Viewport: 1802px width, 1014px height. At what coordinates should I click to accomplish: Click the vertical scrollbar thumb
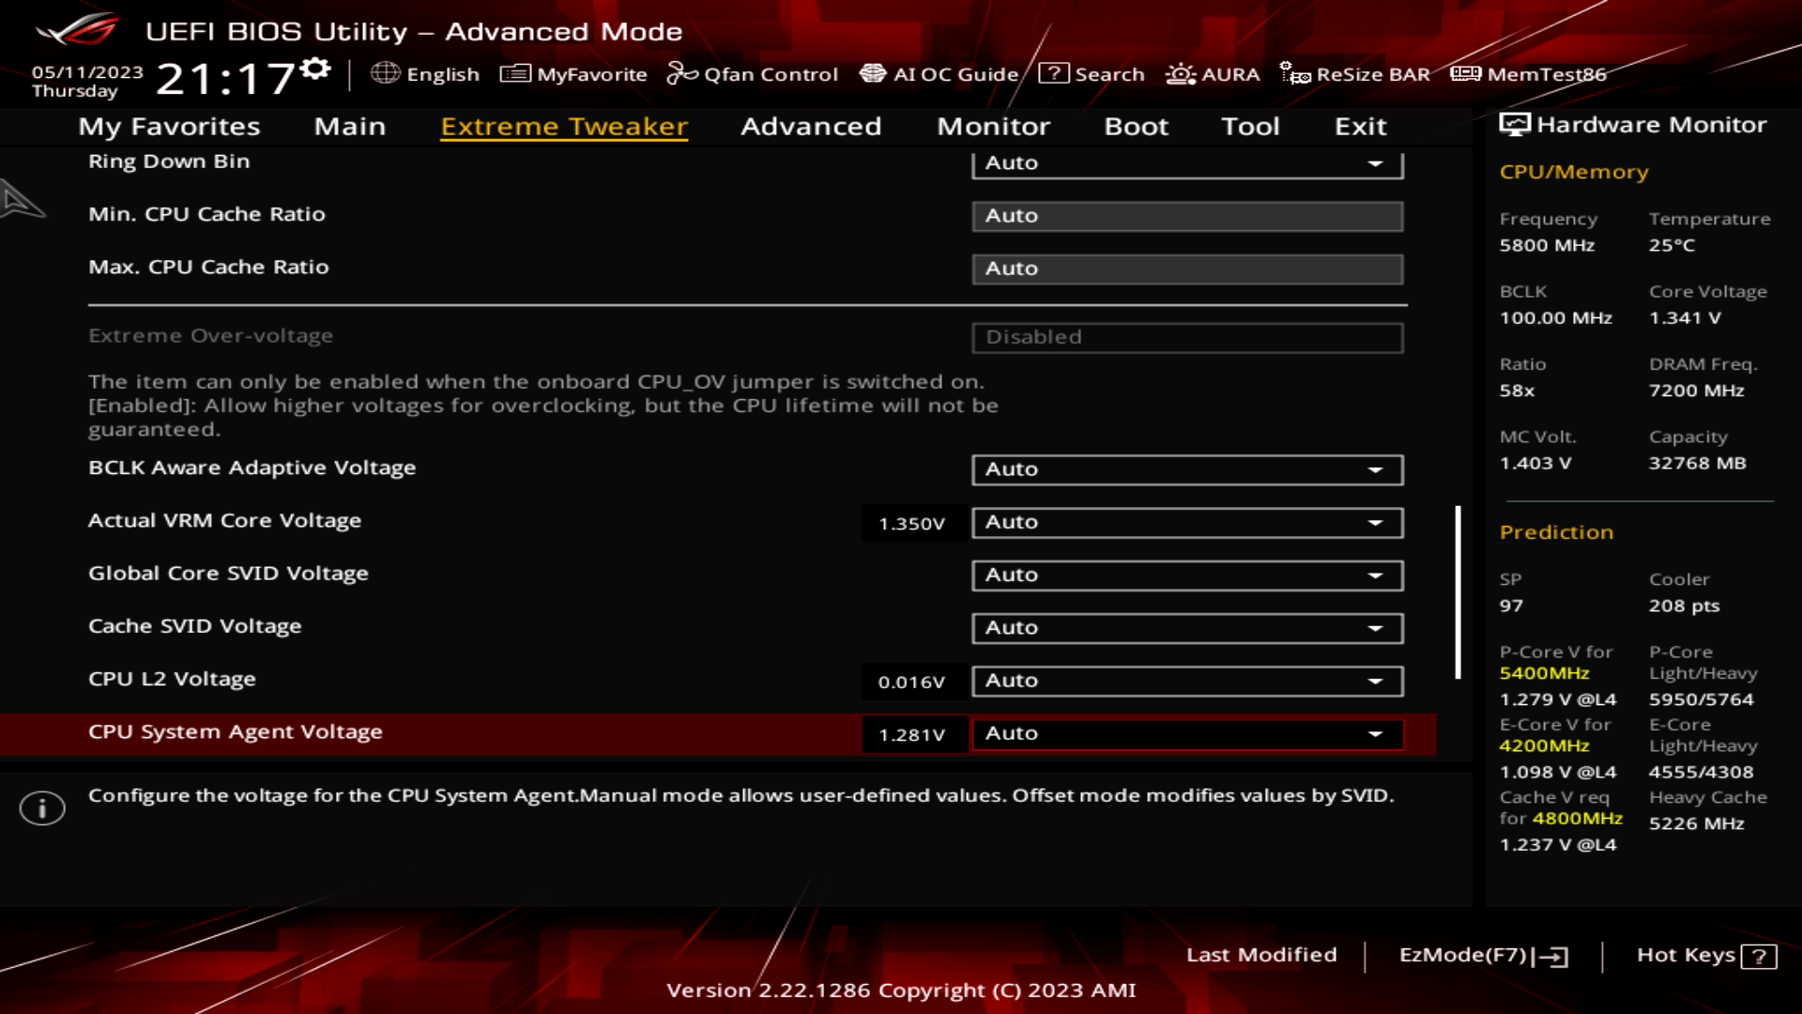[1458, 592]
